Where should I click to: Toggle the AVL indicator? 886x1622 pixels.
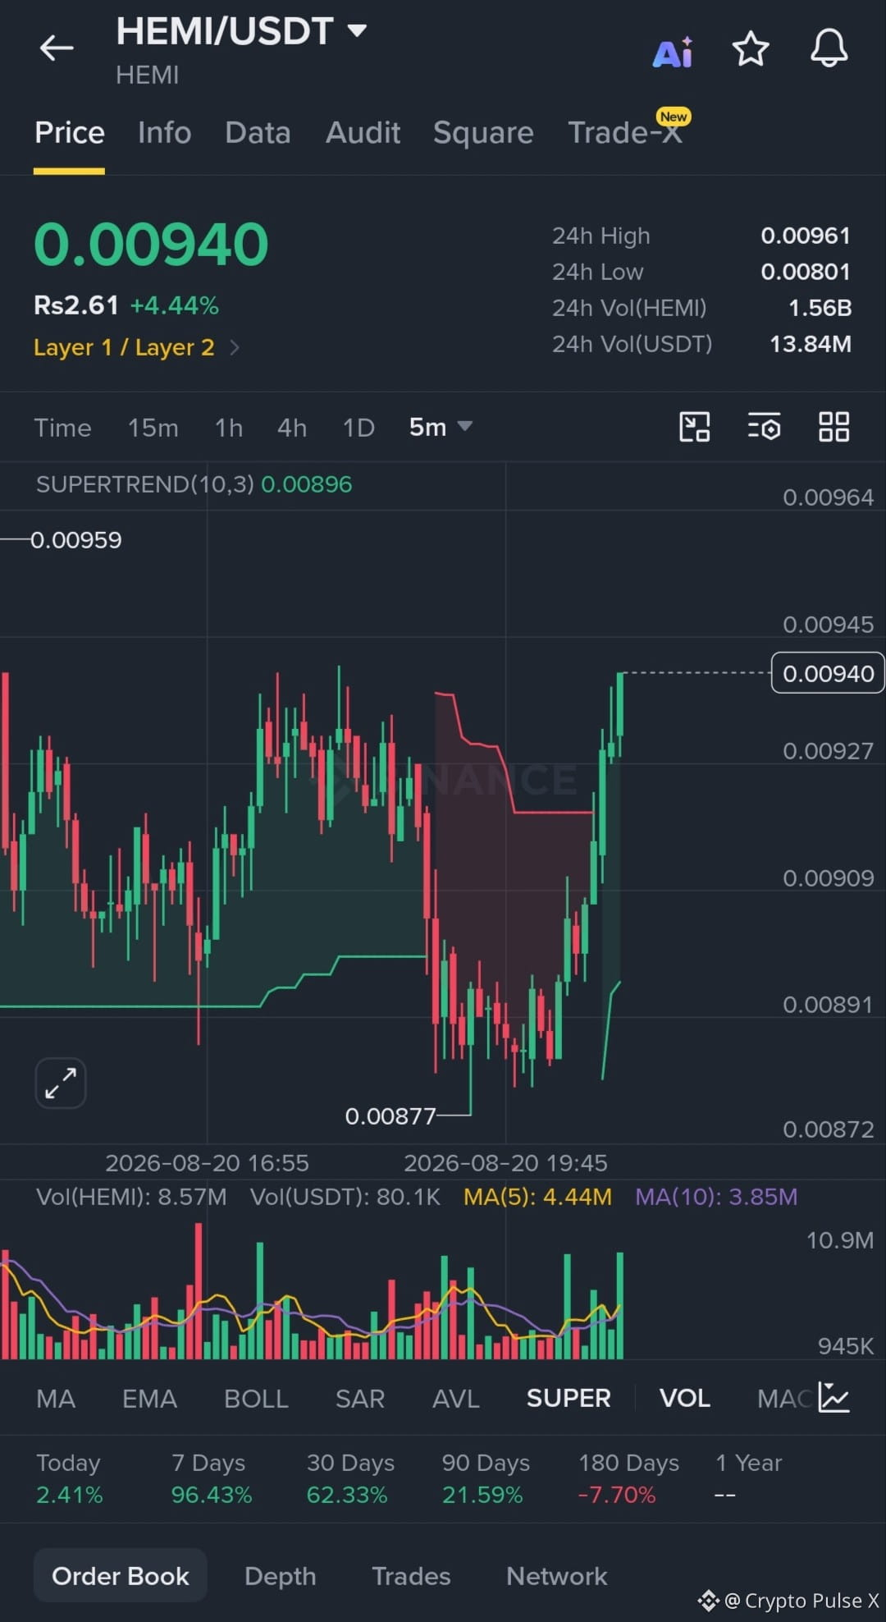pos(455,1399)
